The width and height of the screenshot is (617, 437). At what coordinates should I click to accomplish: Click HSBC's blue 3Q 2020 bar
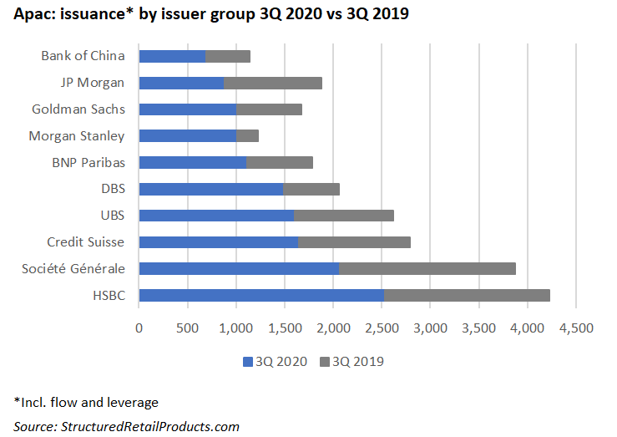click(x=261, y=295)
